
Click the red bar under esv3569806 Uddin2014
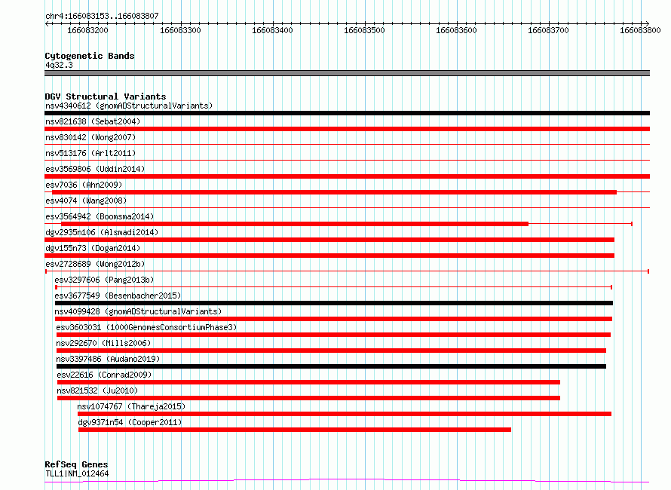[x=347, y=176]
